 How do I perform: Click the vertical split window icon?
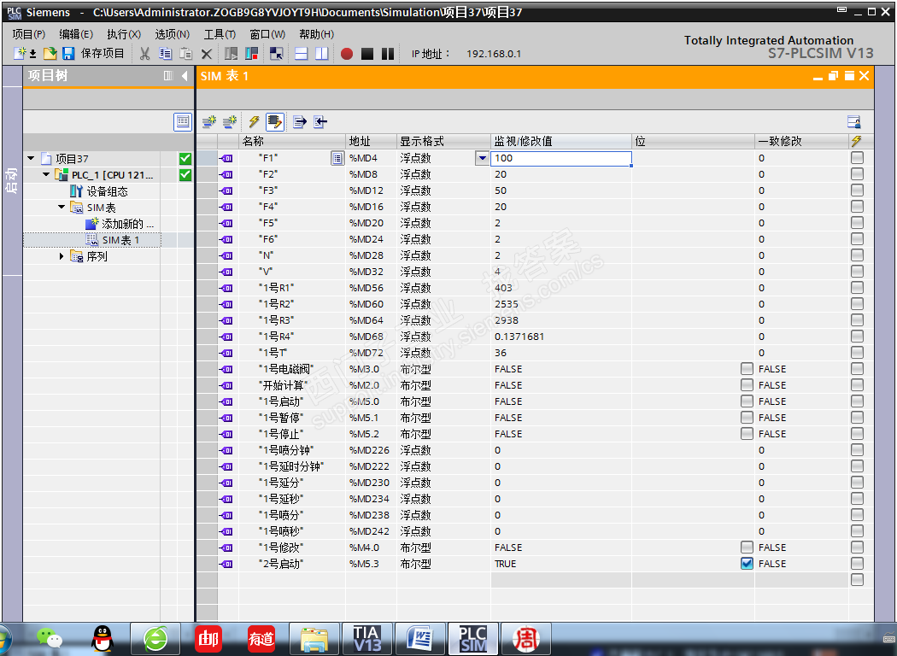[322, 54]
